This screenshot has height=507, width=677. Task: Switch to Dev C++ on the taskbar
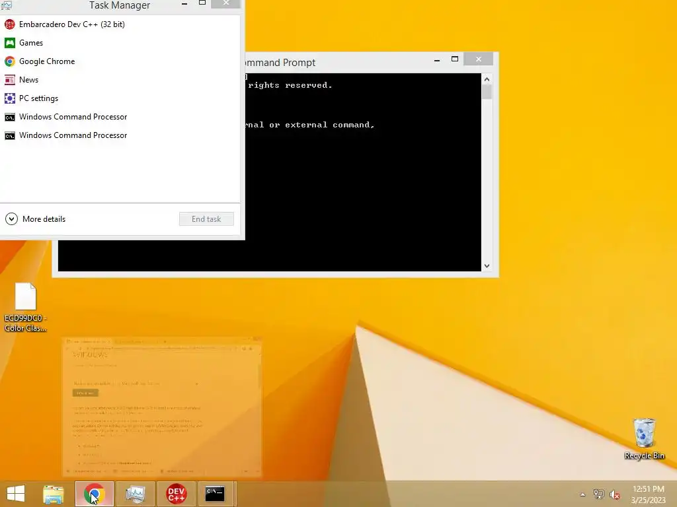coord(176,494)
